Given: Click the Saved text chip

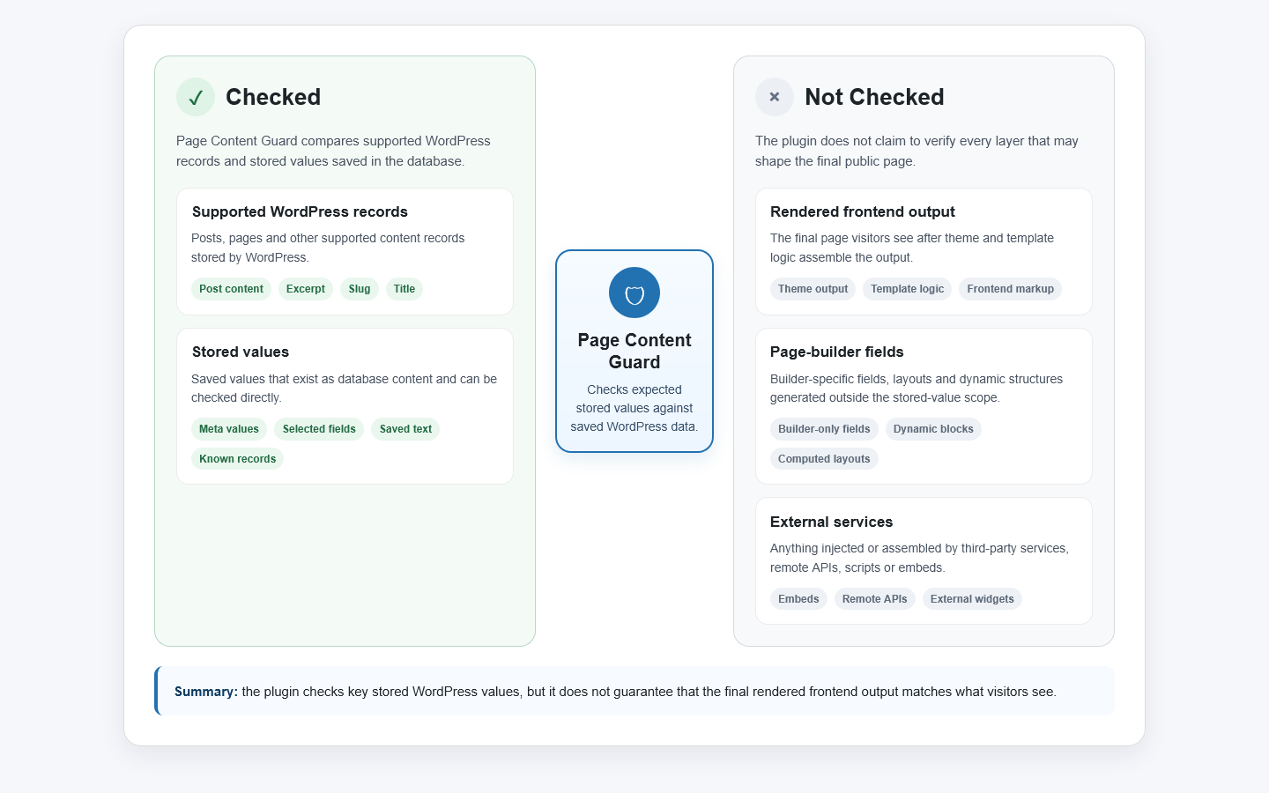Looking at the screenshot, I should [405, 429].
